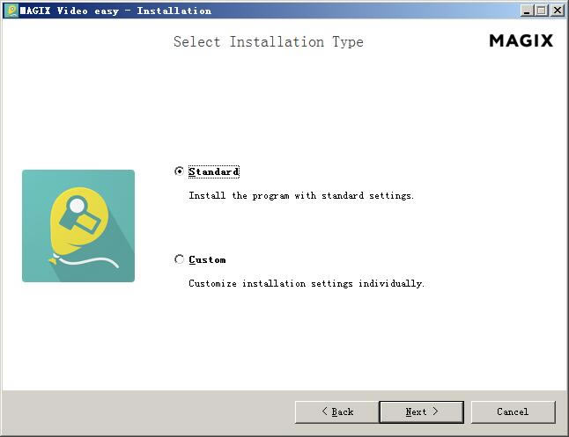Screen dimensions: 569x437
Task: Select the Standard installation radio button
Action: [180, 171]
